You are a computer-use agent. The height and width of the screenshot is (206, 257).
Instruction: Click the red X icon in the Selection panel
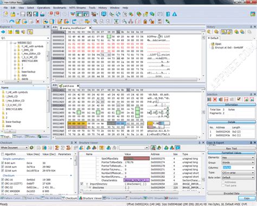[x=215, y=99]
